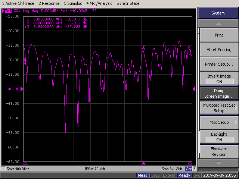Viewport: 239px width, 179px height.
Task: Open the Active Ch/Trace menu
Action: click(18, 3)
